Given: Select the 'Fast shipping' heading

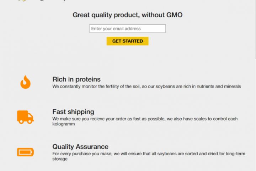Looking at the screenshot, I should point(73,112).
